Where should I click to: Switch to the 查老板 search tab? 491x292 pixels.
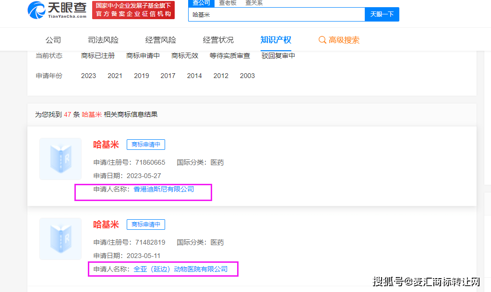pyautogui.click(x=228, y=3)
